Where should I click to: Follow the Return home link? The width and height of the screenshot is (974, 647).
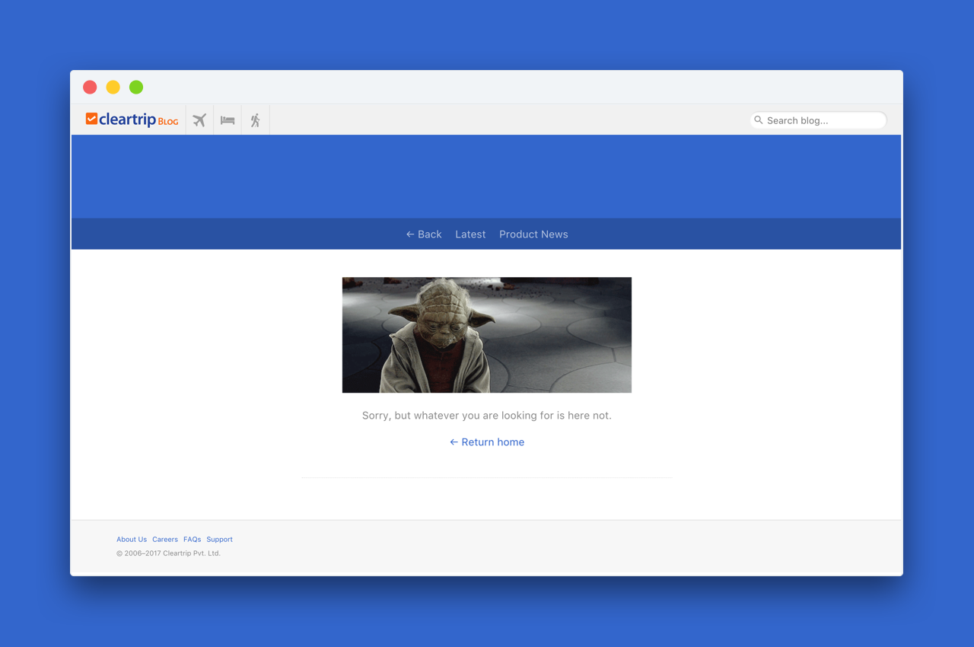(487, 442)
